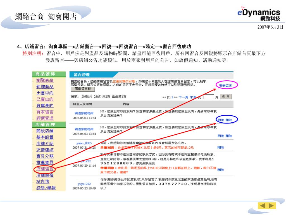Image resolution: width=286 pixels, height=215 pixels.
Task: Click the 發表留言 link
Action: click(225, 85)
